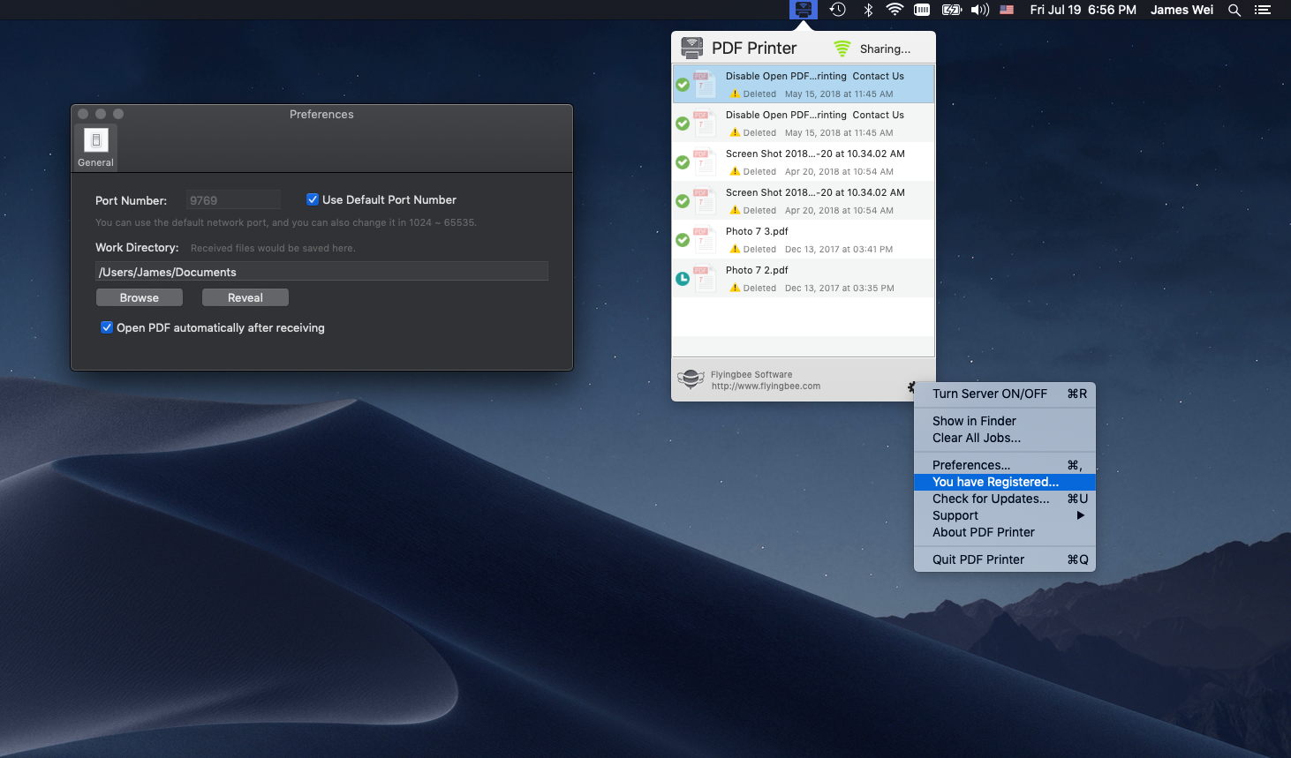Select the Photo 7 2.pdf job row
Viewport: 1291px width, 758px height.
(x=804, y=278)
